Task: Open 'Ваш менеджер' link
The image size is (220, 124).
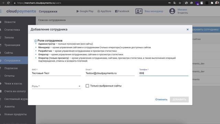Action: pos(154,11)
